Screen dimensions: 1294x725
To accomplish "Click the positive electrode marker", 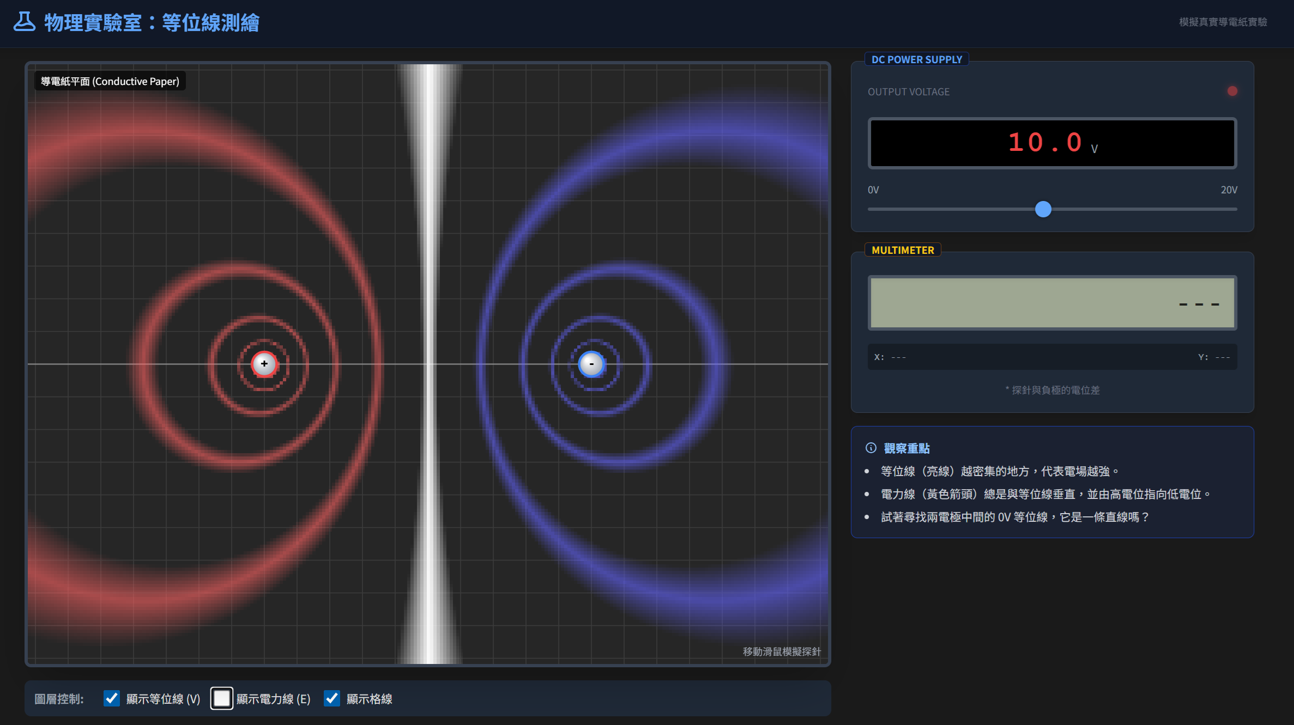I will click(x=264, y=364).
